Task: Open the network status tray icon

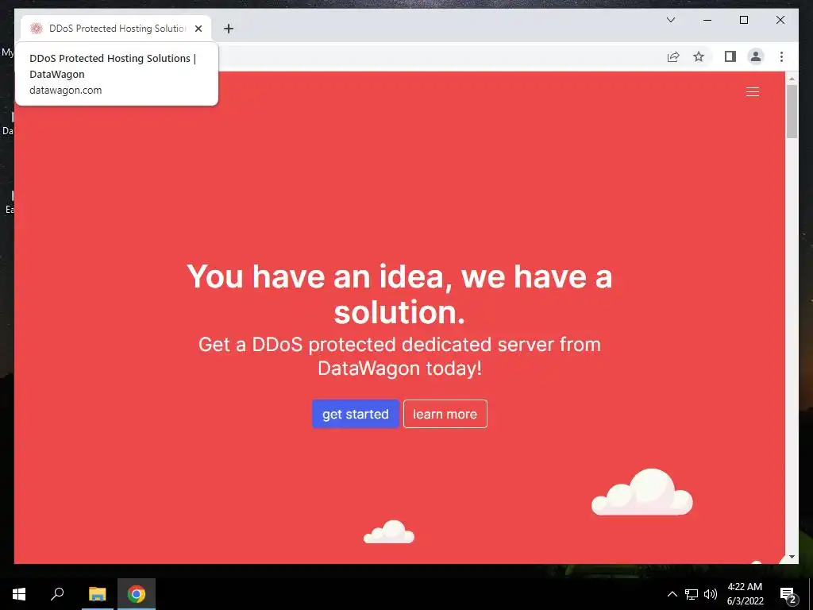Action: (x=692, y=594)
